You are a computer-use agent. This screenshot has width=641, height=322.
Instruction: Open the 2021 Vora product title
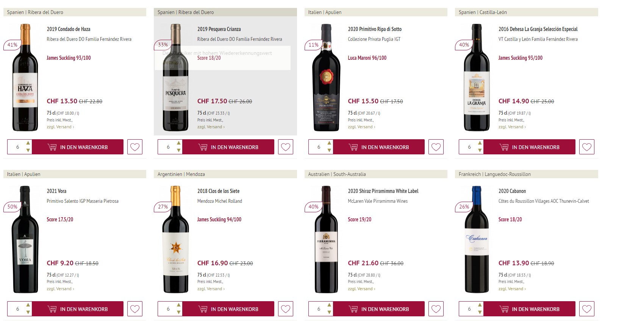[56, 191]
